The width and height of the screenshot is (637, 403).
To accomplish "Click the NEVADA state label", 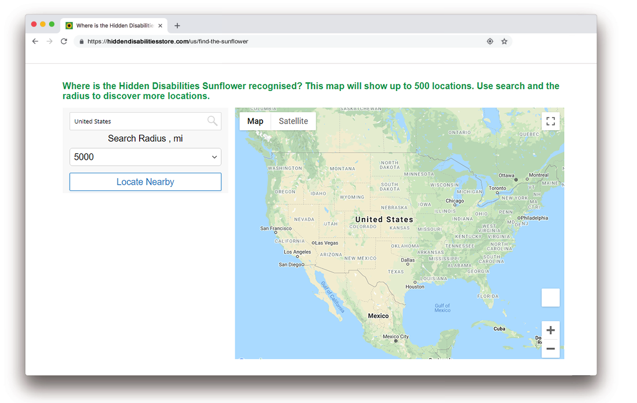I will (x=304, y=219).
